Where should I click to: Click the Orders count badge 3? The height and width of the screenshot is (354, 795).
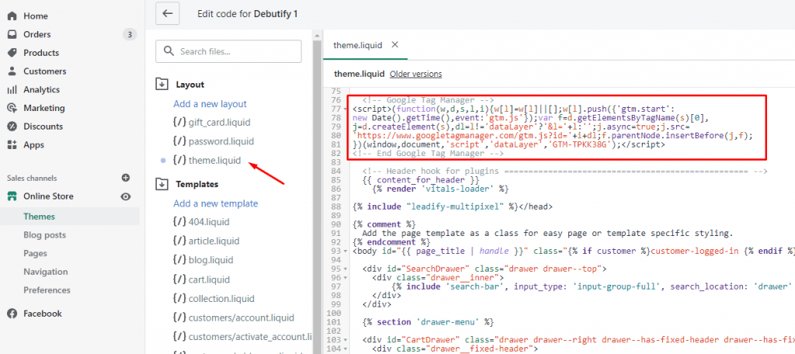(x=130, y=34)
